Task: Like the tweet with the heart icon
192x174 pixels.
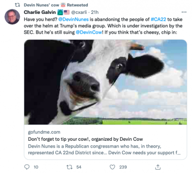Action: [112, 167]
